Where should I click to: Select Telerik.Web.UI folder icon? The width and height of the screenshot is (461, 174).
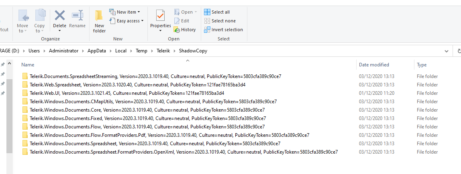point(25,93)
